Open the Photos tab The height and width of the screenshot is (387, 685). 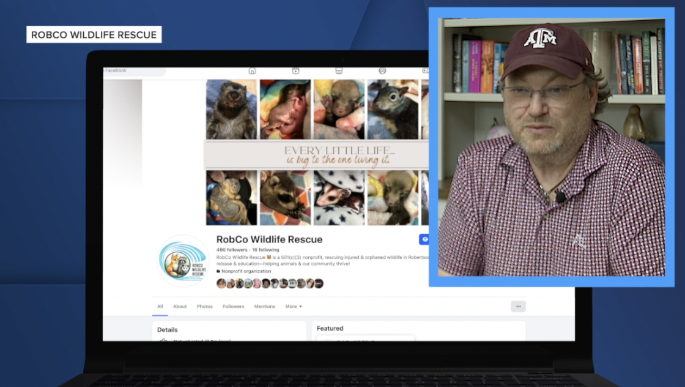(205, 306)
